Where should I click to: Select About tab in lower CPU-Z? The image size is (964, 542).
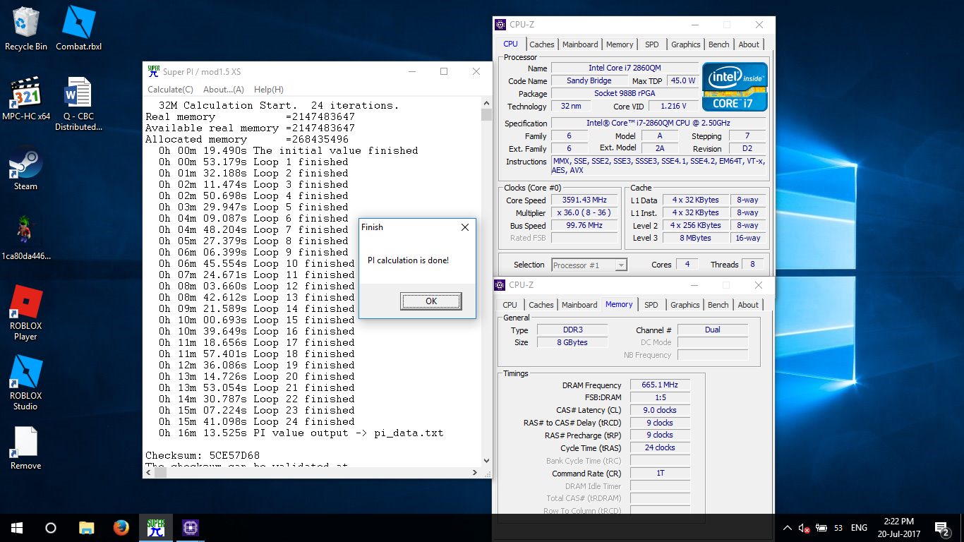click(x=748, y=305)
